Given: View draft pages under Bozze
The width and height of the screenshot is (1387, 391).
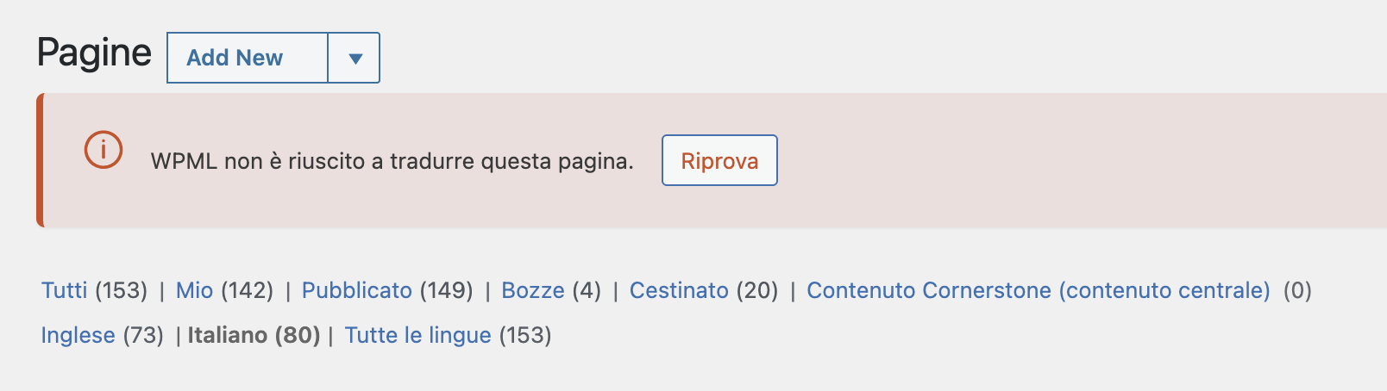Looking at the screenshot, I should (533, 290).
